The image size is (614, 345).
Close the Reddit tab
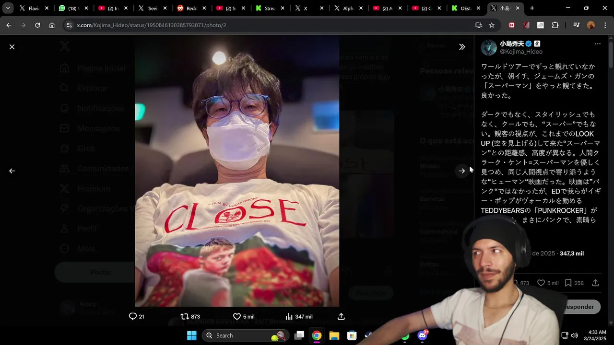pos(204,8)
